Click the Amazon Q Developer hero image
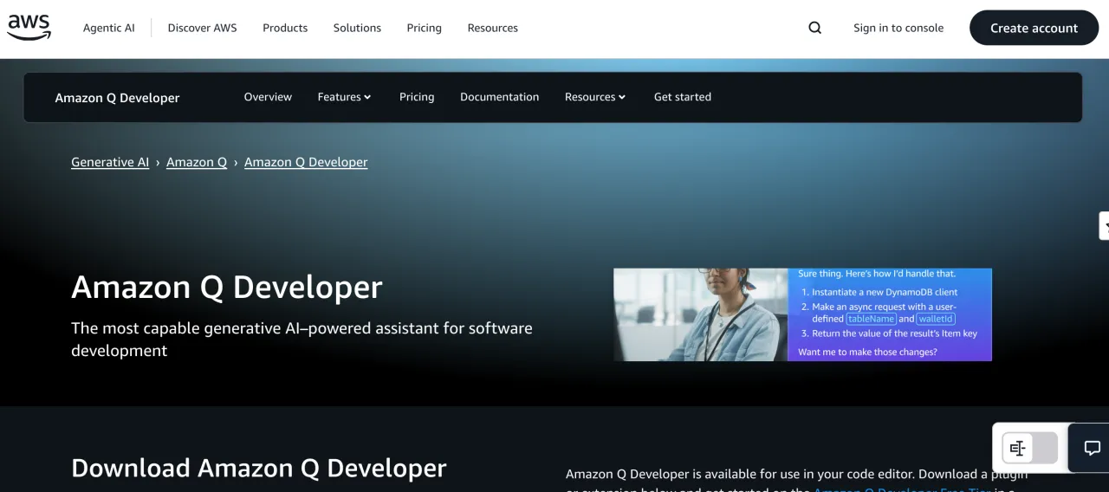 [802, 314]
